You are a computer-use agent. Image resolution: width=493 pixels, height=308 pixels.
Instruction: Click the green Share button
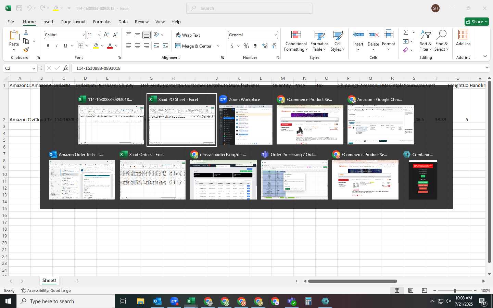tap(477, 22)
